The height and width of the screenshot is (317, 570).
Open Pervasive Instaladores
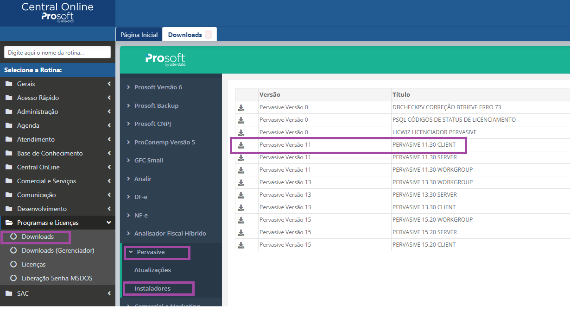[x=152, y=288]
